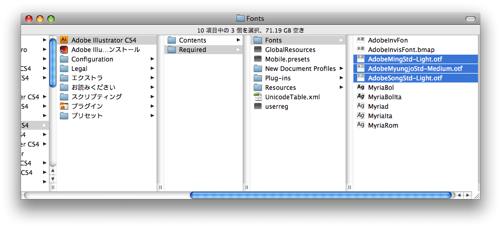Click the Fonts title bar folder icon

[x=241, y=18]
